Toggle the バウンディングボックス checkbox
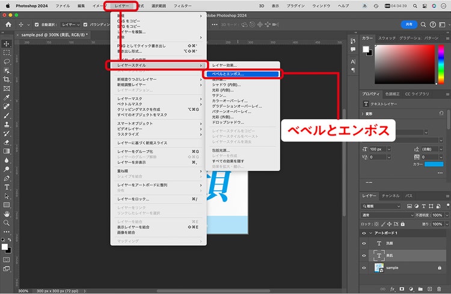Image resolution: width=451 pixels, height=294 pixels. (85, 25)
